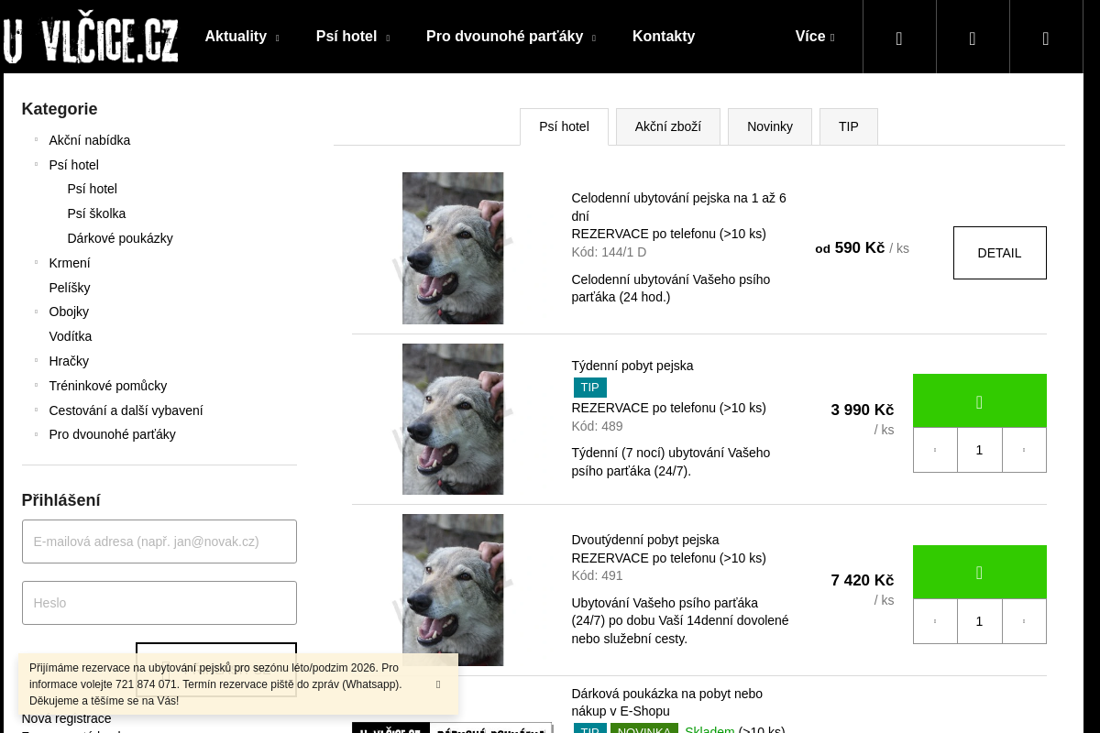Increase quantity for Dvoutýdenní pobyt pejska
The image size is (1100, 733).
tap(1024, 621)
